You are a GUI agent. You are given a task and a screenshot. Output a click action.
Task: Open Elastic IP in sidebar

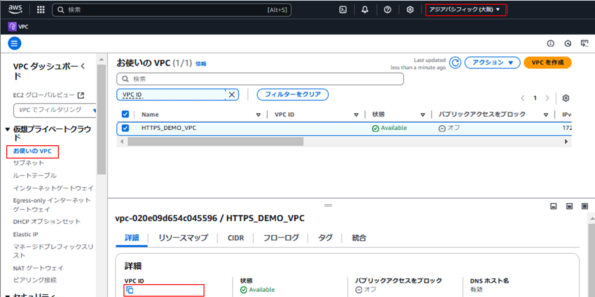(x=26, y=234)
